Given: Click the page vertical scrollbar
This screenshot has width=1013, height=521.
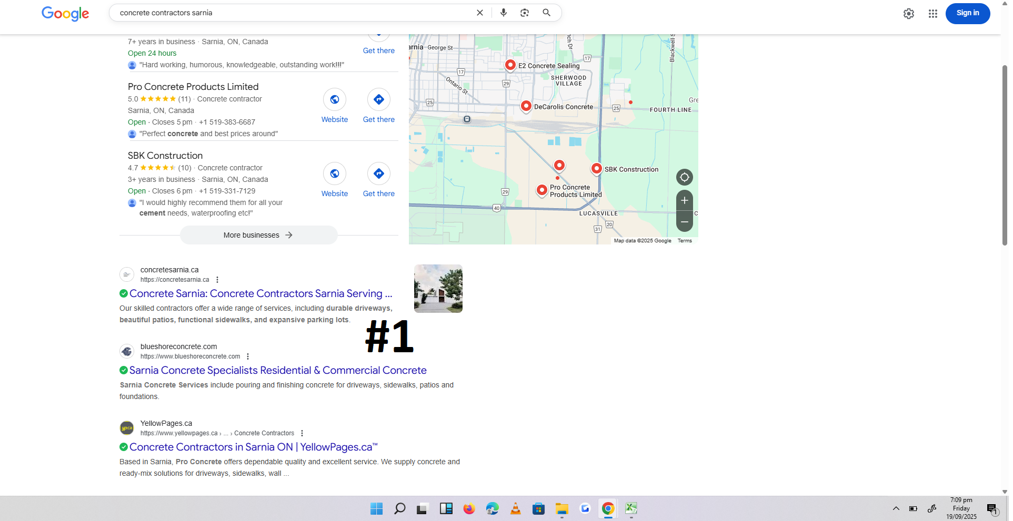Looking at the screenshot, I should click(1005, 155).
